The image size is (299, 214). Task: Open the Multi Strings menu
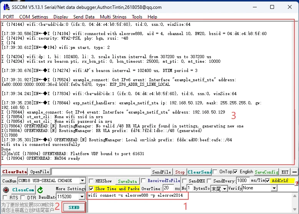click(113, 17)
